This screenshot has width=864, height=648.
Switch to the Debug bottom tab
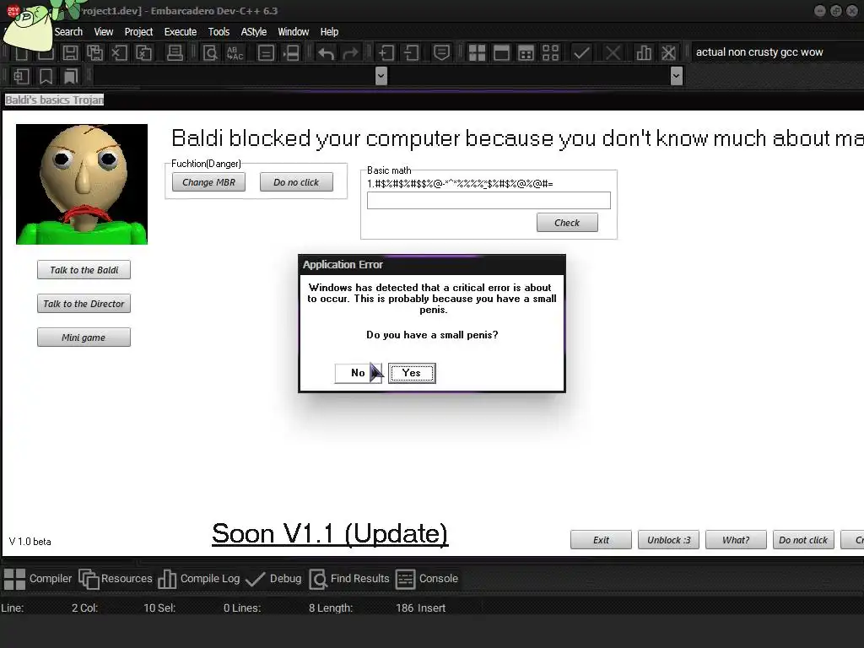tap(273, 579)
